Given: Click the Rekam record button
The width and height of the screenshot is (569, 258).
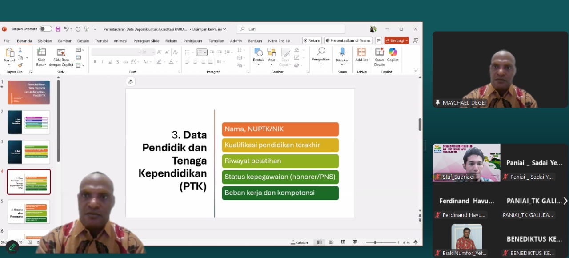Looking at the screenshot, I should pos(312,40).
